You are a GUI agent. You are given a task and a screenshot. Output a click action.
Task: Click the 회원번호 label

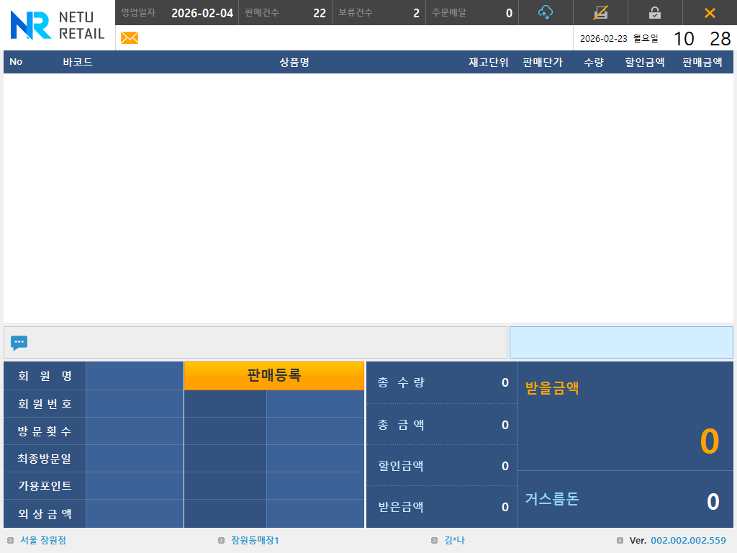tap(45, 403)
